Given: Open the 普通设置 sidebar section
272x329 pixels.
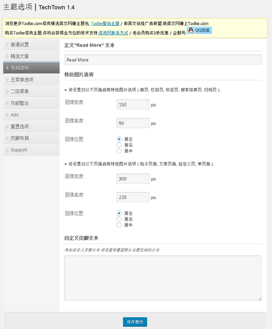Looking at the screenshot, I should (19, 45).
